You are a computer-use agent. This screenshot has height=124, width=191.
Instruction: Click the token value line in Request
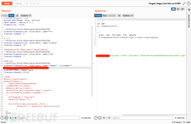coord(26,50)
